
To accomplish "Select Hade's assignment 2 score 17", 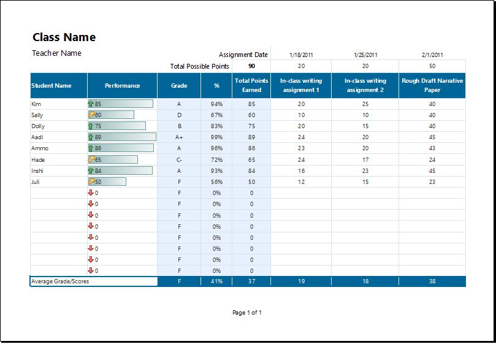I will (x=365, y=159).
